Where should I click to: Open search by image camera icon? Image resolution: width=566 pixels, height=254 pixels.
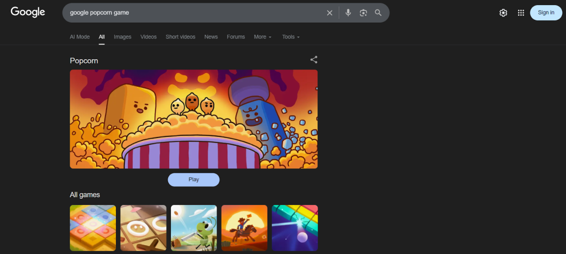coord(363,13)
